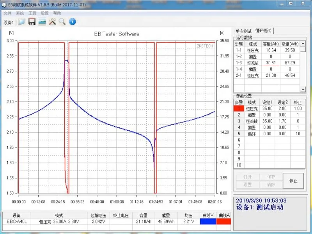Click step 1-2 row label
This screenshot has width=312, height=234.
pyautogui.click(x=239, y=57)
